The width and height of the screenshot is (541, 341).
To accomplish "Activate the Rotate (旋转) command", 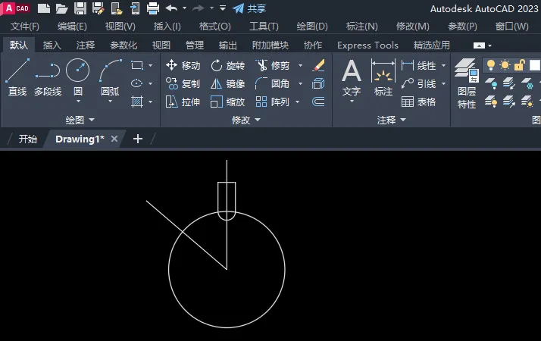I will [228, 65].
